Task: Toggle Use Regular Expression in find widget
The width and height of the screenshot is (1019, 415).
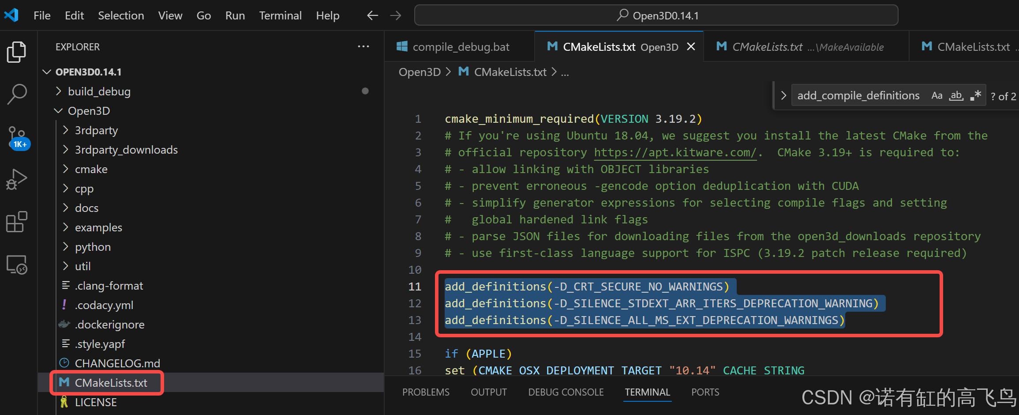Action: tap(975, 95)
